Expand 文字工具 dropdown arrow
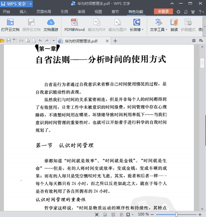Screen dimensions: 206x217 click(x=166, y=29)
